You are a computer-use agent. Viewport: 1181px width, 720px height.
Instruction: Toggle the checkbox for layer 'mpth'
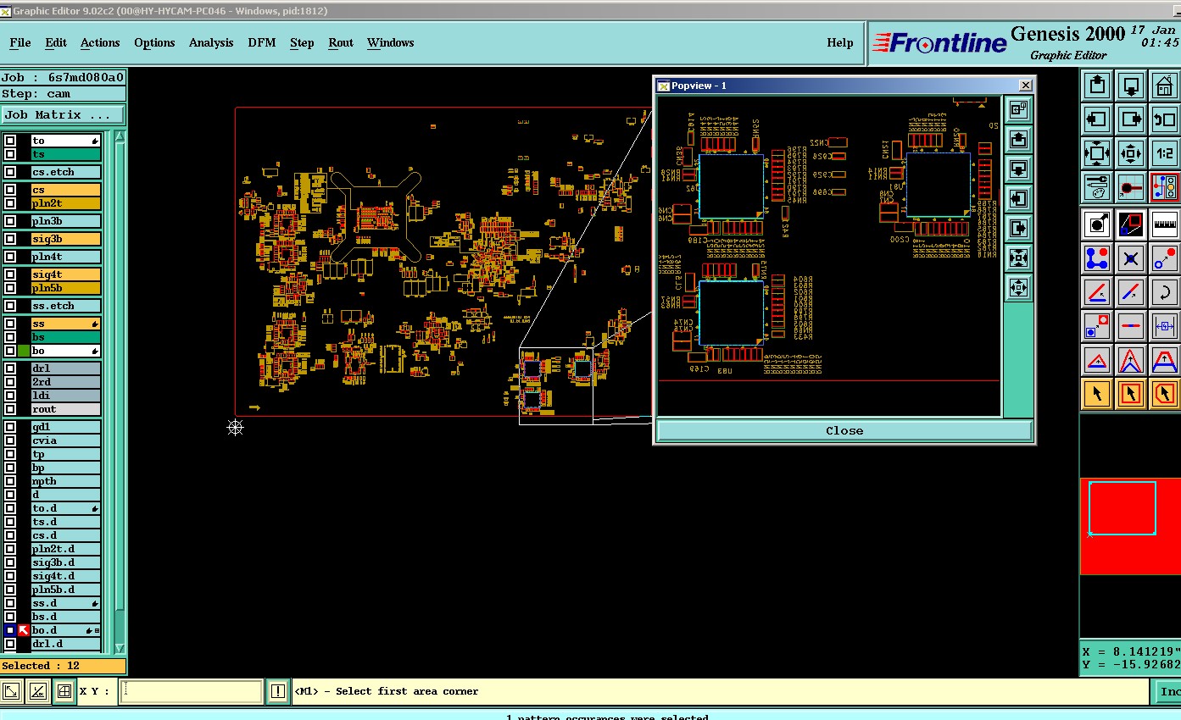10,481
